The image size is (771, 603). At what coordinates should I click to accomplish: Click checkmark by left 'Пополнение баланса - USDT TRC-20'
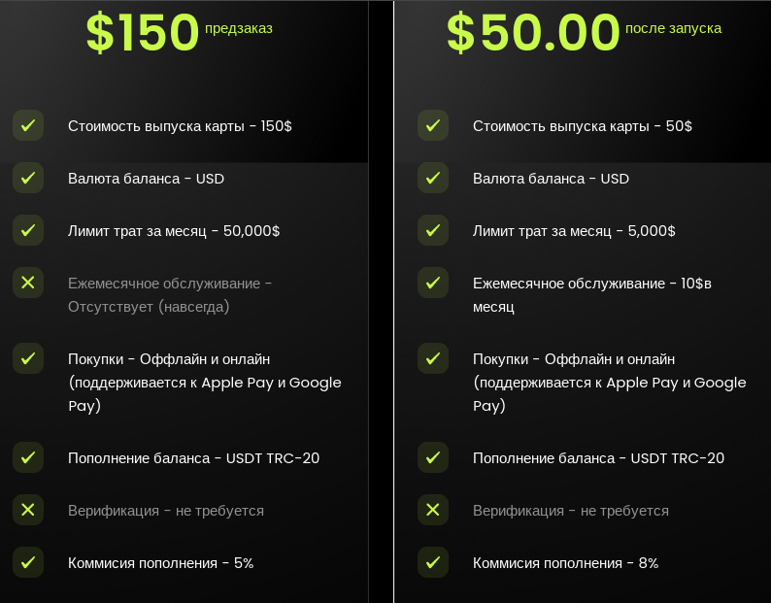(28, 457)
